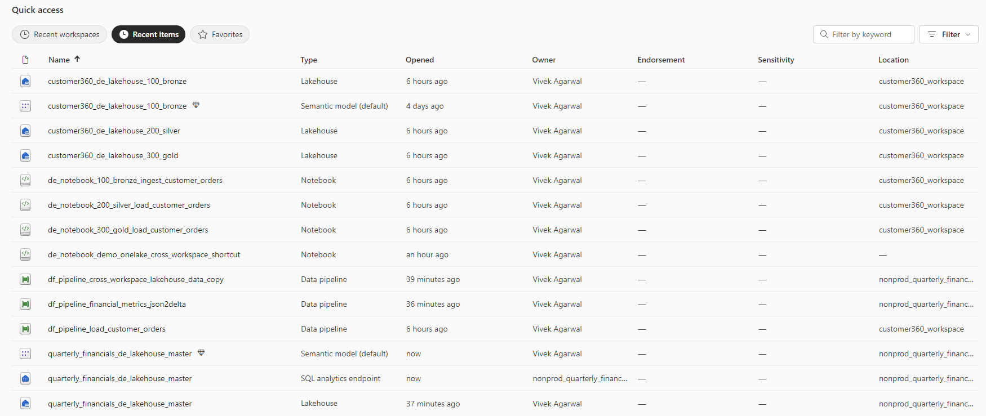The height and width of the screenshot is (416, 986).
Task: Click the SQL analytics endpoint row icon
Action: pyautogui.click(x=25, y=378)
